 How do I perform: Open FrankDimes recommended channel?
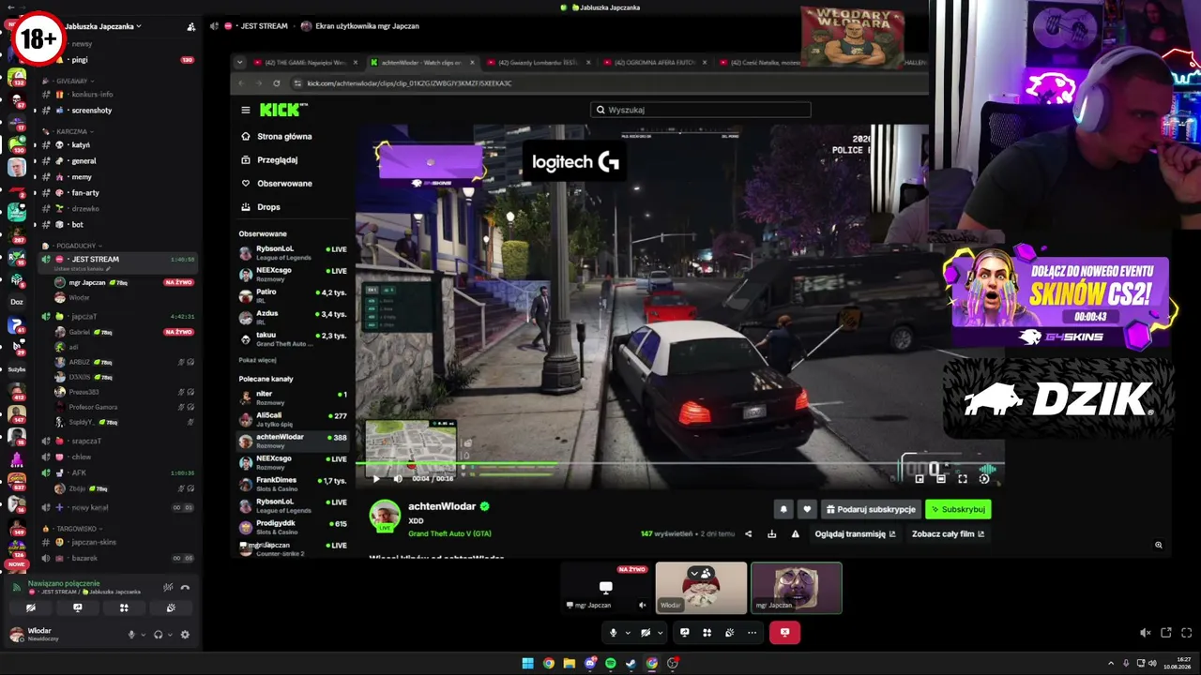pos(293,484)
